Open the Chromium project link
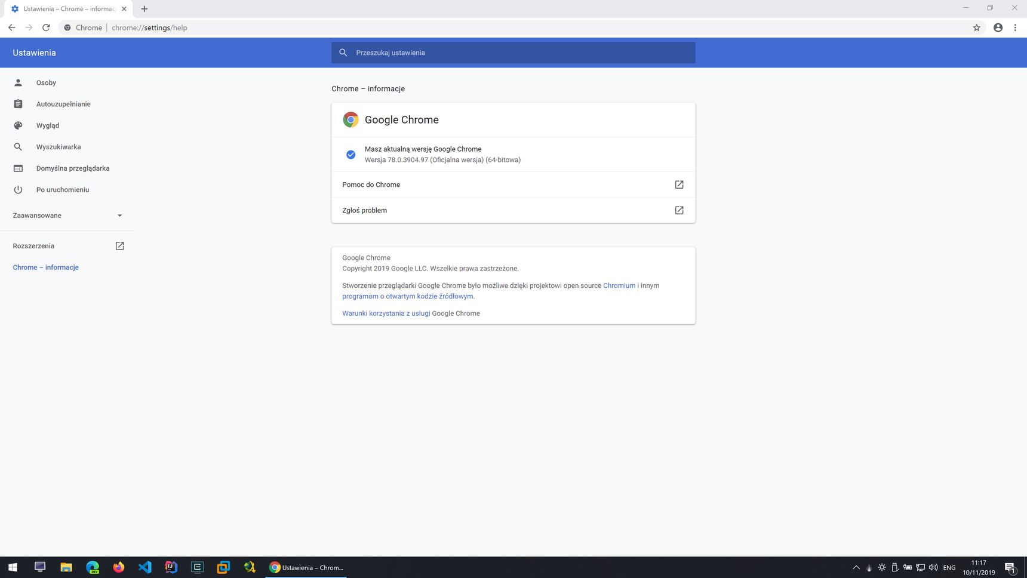Image resolution: width=1027 pixels, height=578 pixels. click(619, 285)
